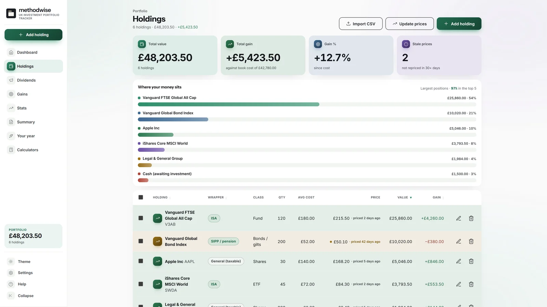Edit the iShares Core MSCI World holding

coord(459,284)
